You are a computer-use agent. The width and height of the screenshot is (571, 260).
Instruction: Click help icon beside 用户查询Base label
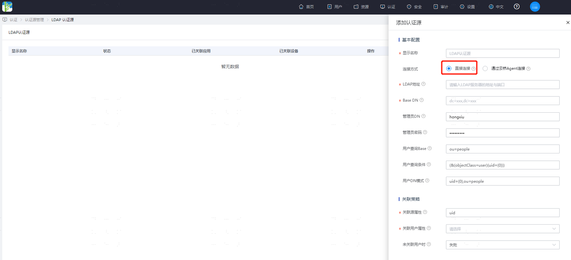coord(430,148)
